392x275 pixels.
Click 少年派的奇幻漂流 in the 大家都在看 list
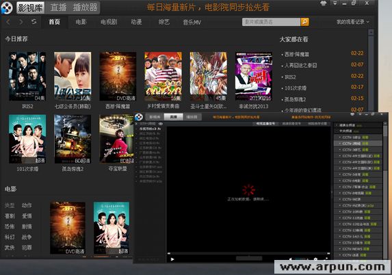[303, 109]
